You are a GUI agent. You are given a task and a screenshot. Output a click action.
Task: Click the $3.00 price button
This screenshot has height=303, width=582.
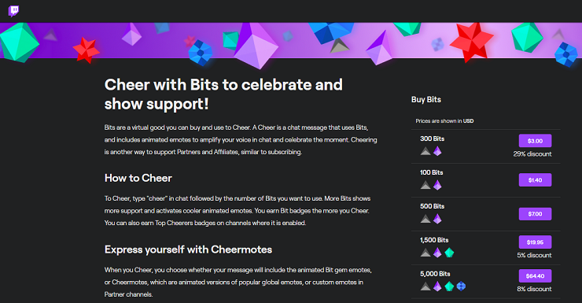click(535, 141)
